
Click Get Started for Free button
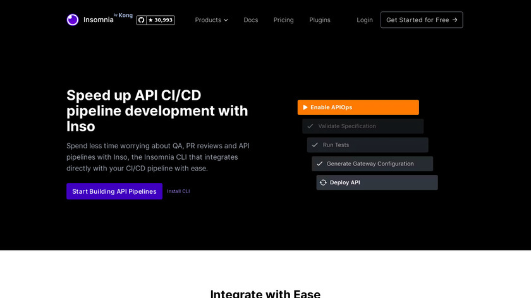click(422, 20)
